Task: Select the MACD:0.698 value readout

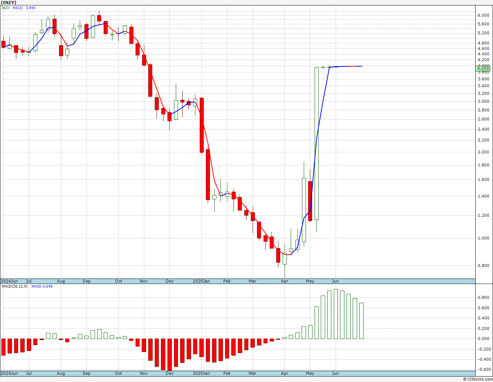Action: 42,286
